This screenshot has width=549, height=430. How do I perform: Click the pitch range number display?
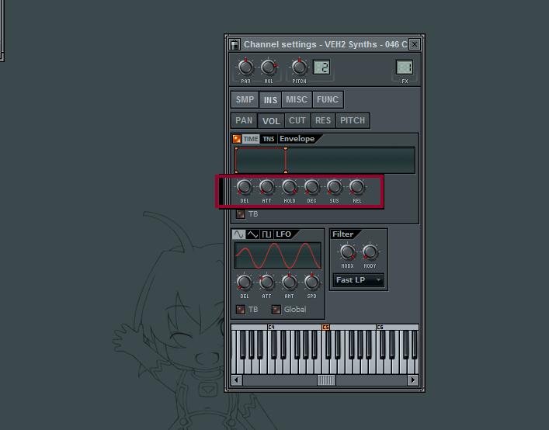click(321, 68)
